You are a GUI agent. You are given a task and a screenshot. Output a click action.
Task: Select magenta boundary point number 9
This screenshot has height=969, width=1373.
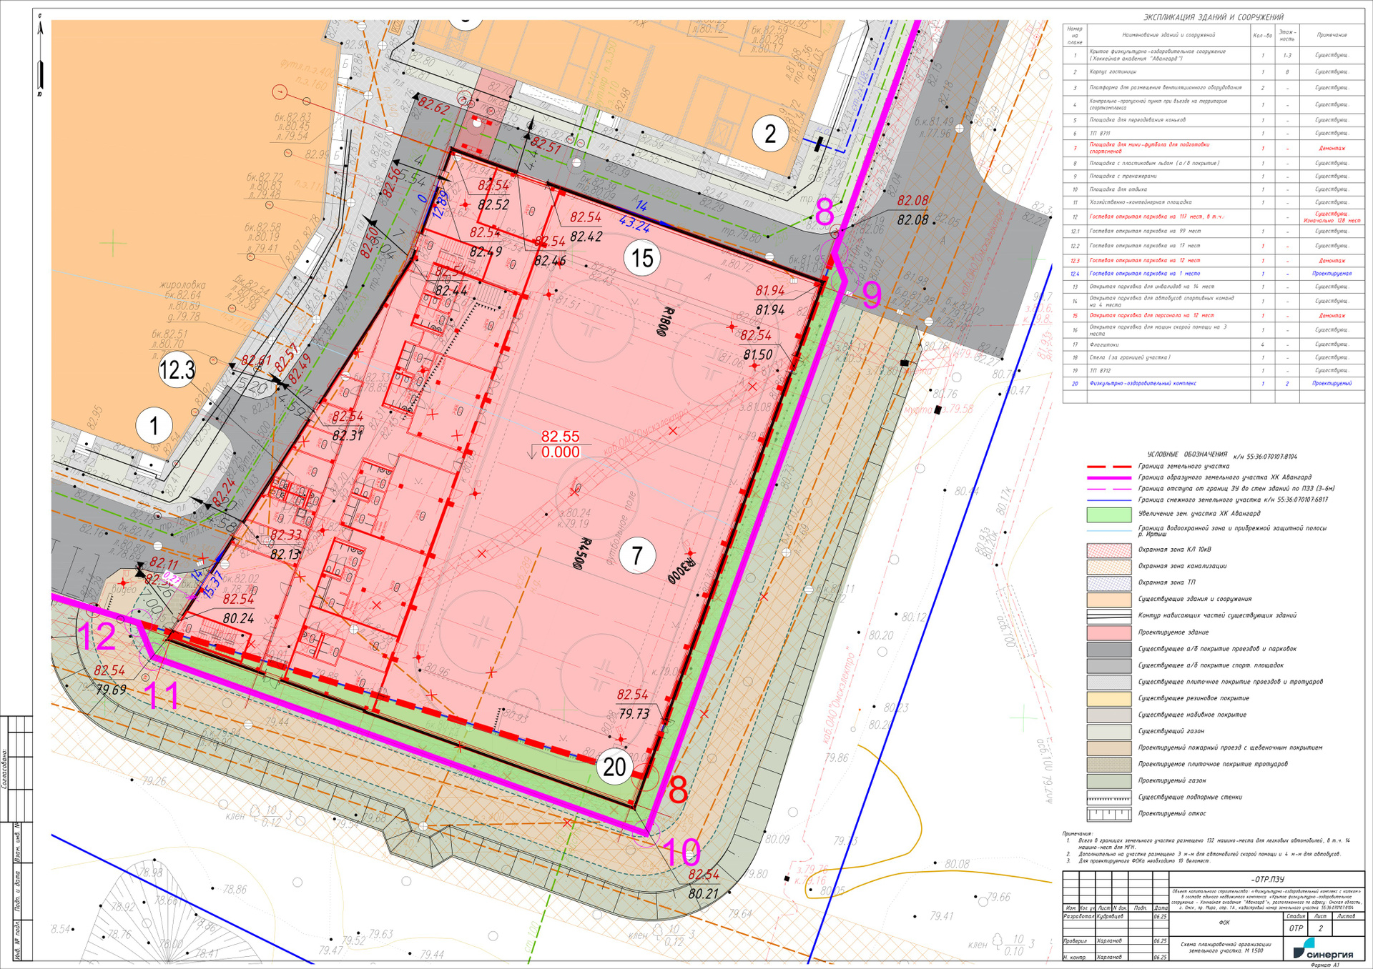coord(872,295)
